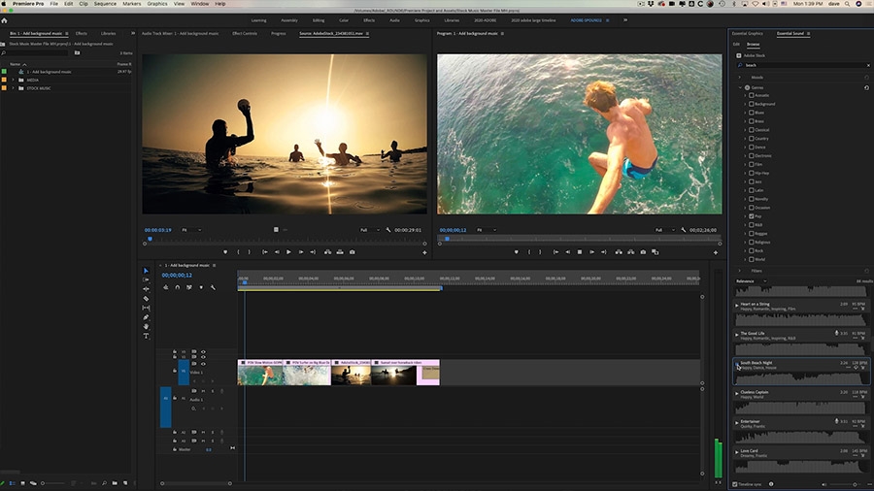This screenshot has height=491, width=874.
Task: Open the Markers menu
Action: (131, 3)
